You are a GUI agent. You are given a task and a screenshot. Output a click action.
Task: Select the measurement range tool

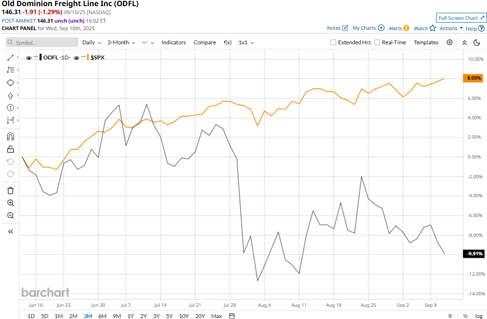(10, 120)
